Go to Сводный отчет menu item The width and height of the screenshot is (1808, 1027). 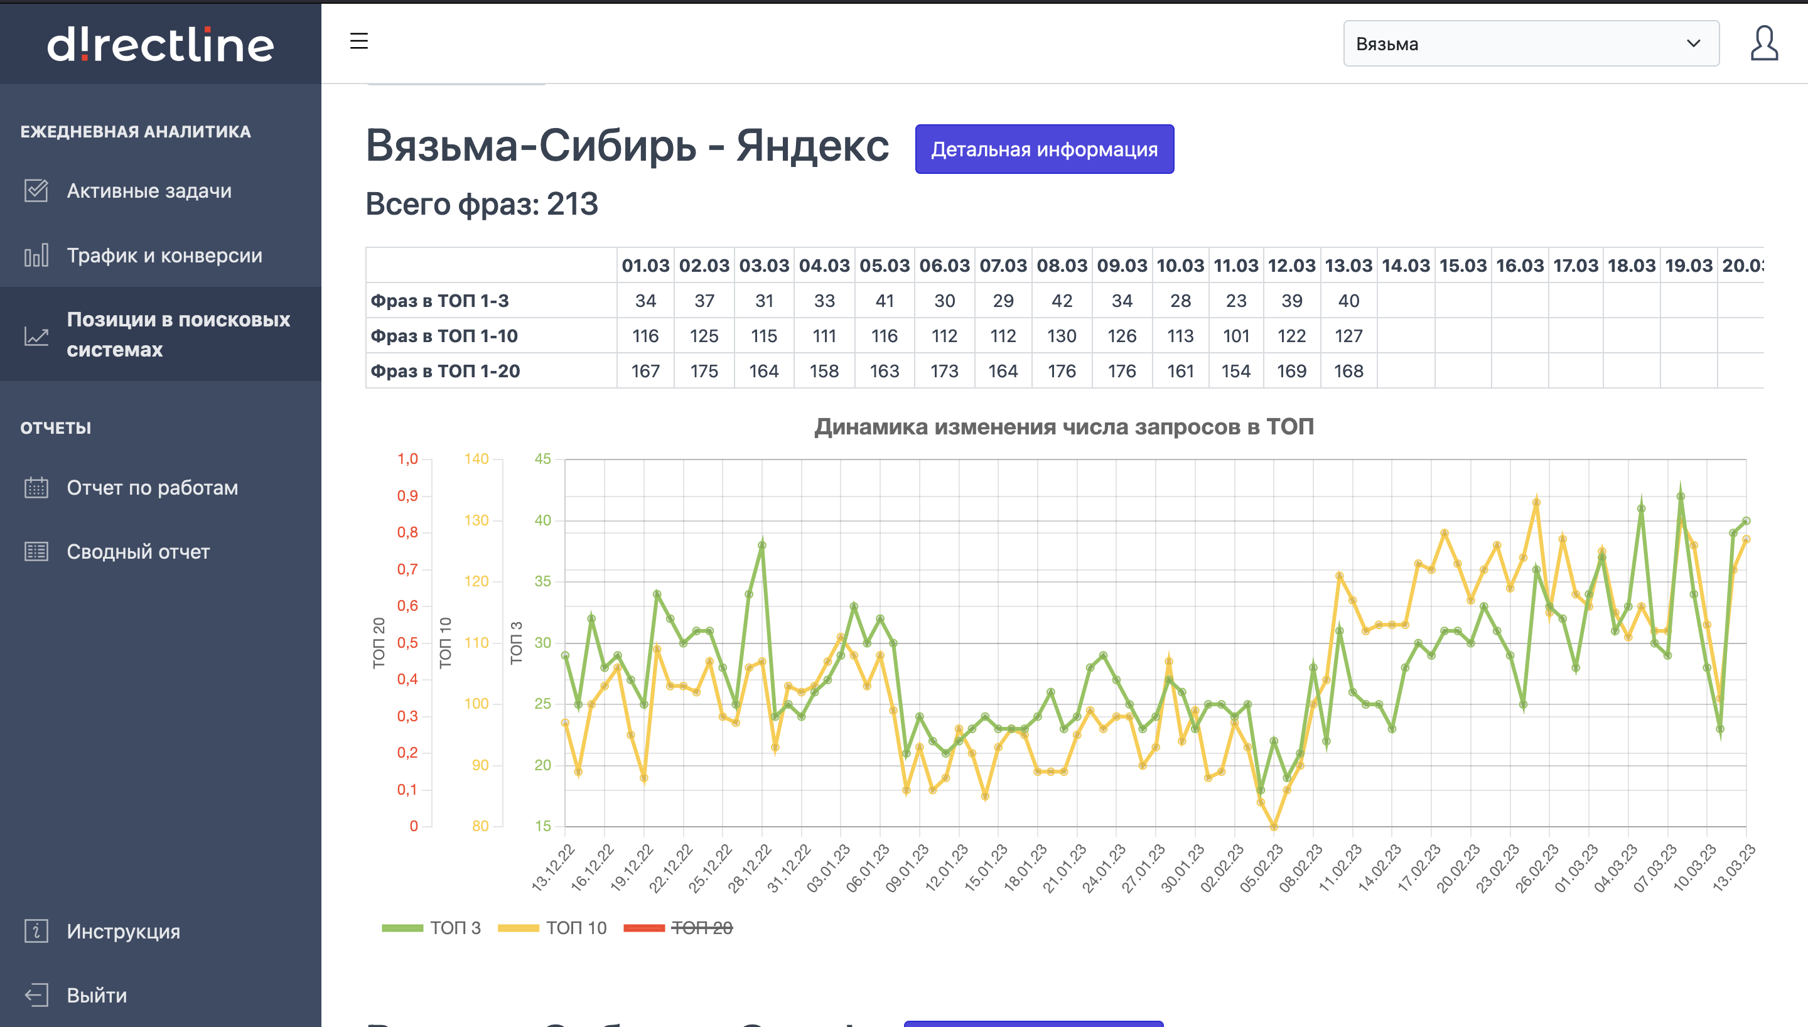pos(138,552)
